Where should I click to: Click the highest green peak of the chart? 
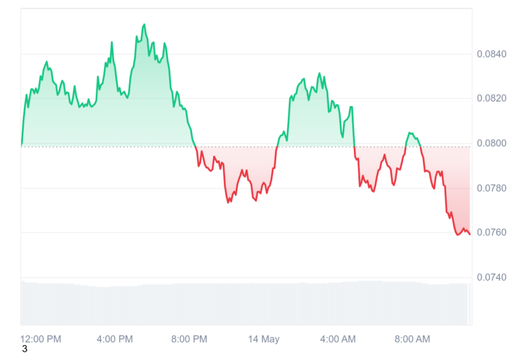(144, 25)
